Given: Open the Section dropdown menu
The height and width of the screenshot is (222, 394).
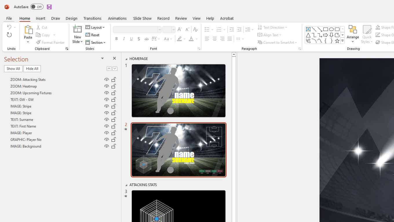Looking at the screenshot, I should click(x=96, y=43).
